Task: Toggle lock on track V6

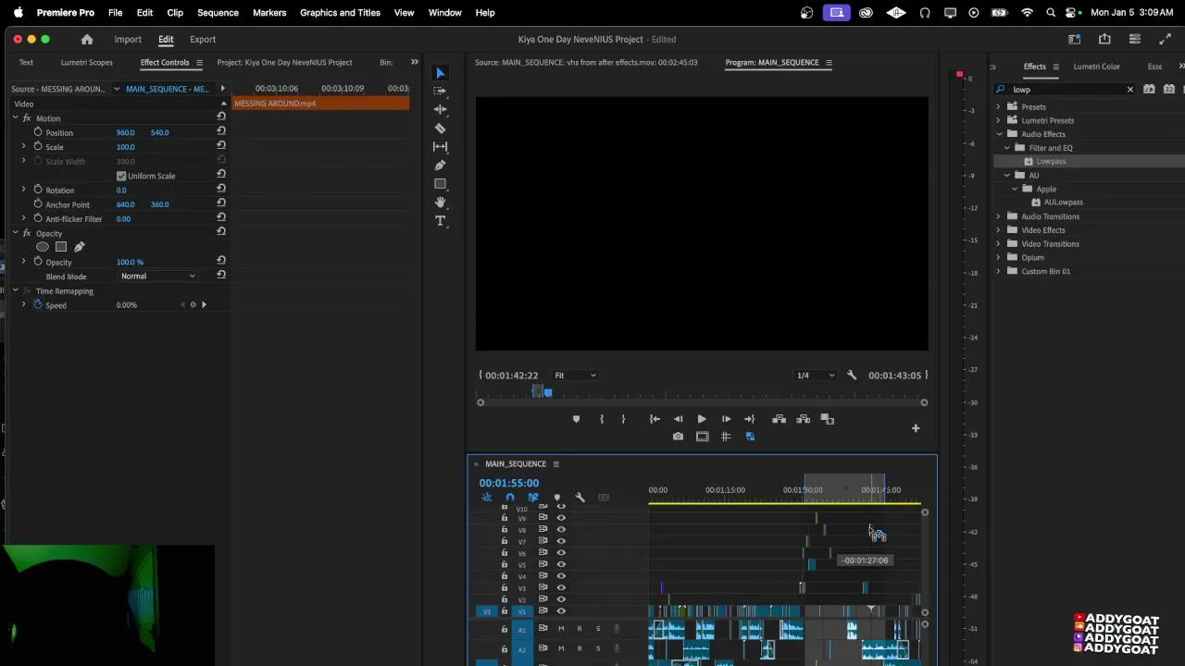Action: coord(505,552)
